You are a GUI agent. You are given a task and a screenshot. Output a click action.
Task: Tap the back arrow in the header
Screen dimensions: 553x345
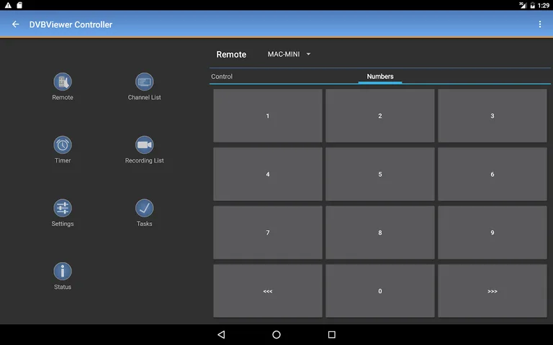click(x=16, y=24)
